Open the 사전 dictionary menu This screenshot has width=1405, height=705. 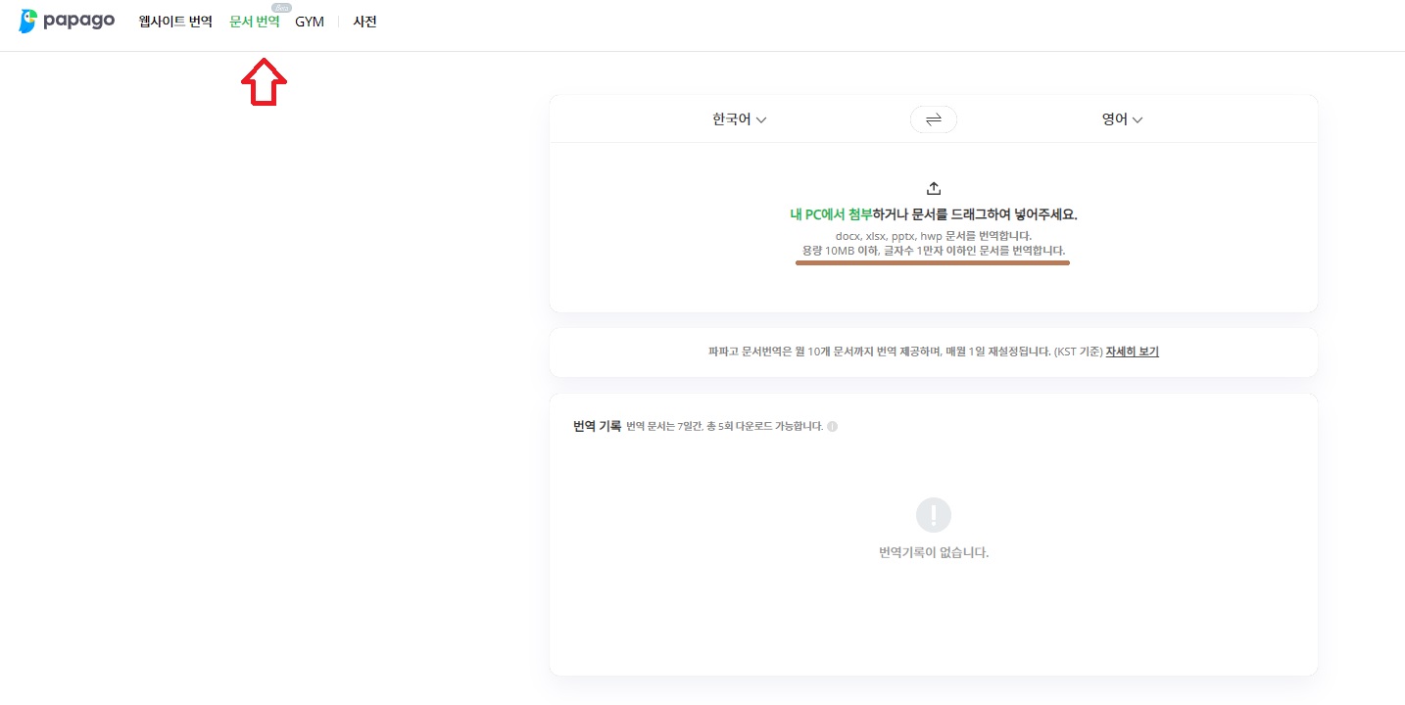click(364, 22)
